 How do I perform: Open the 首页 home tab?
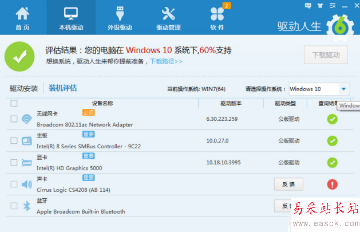[x=22, y=18]
